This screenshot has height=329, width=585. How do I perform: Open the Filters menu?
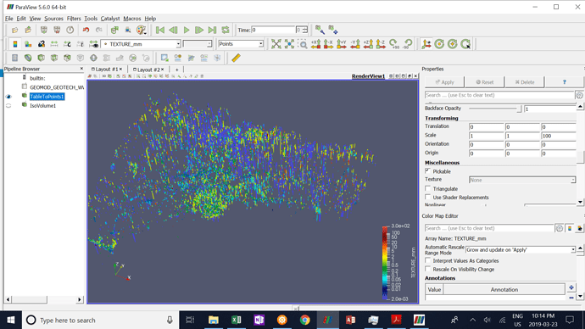click(74, 19)
